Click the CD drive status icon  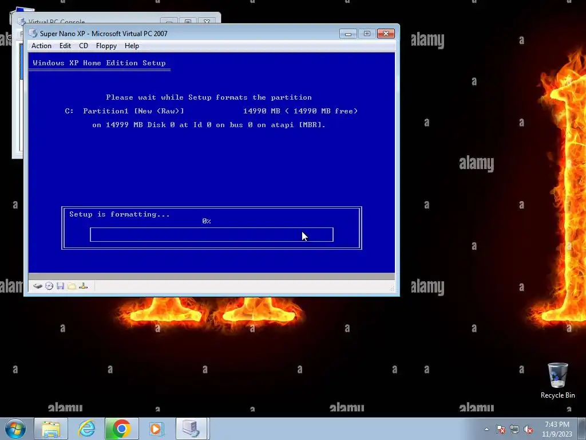(49, 286)
